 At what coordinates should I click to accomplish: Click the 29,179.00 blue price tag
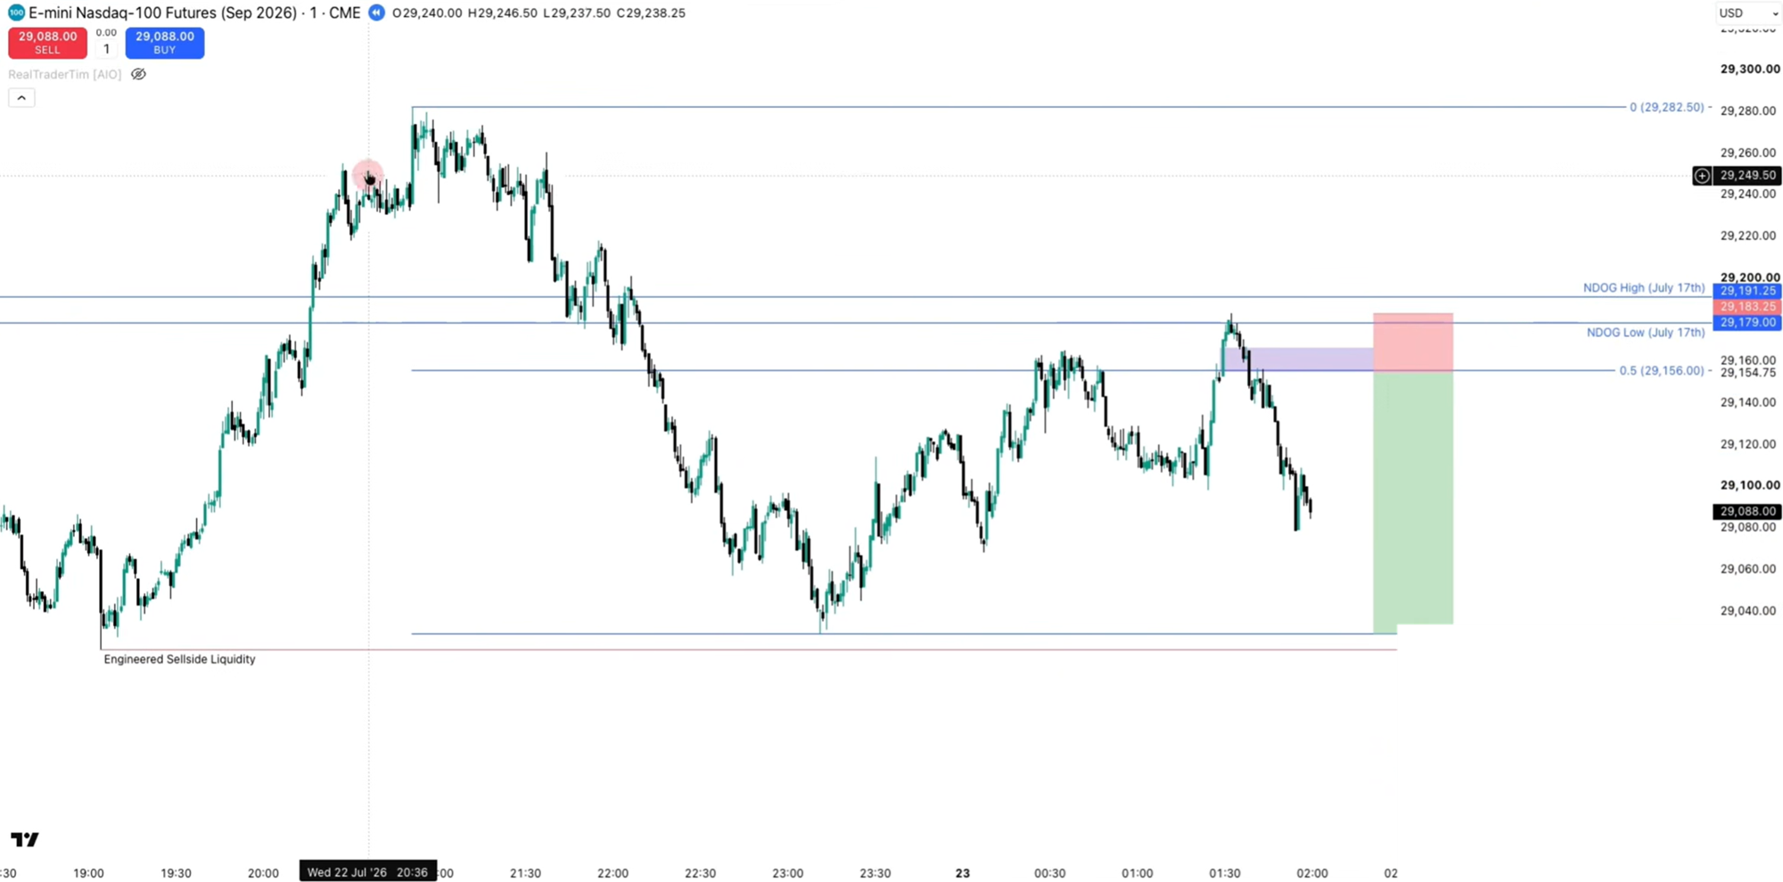pyautogui.click(x=1747, y=322)
